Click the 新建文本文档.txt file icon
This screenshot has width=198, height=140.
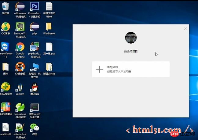coord(49,6)
